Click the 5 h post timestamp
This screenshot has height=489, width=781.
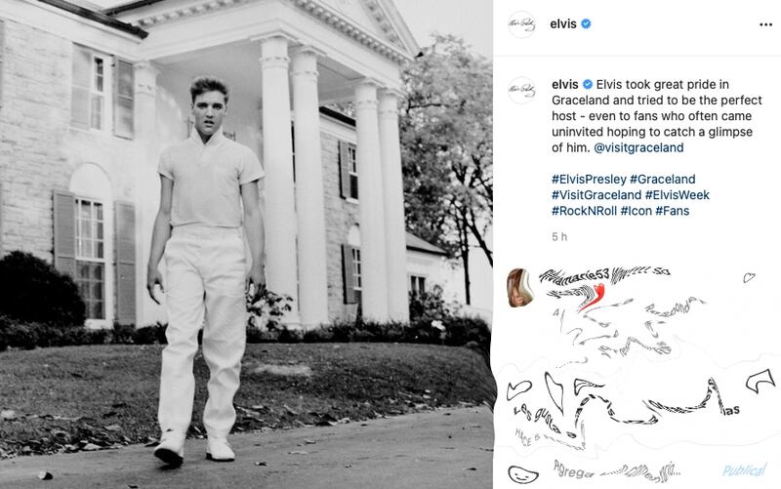559,236
